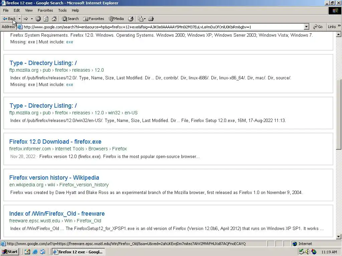Image resolution: width=342 pixels, height=256 pixels.
Task: Open the Favorites pane from the toolbar
Action: [x=94, y=19]
